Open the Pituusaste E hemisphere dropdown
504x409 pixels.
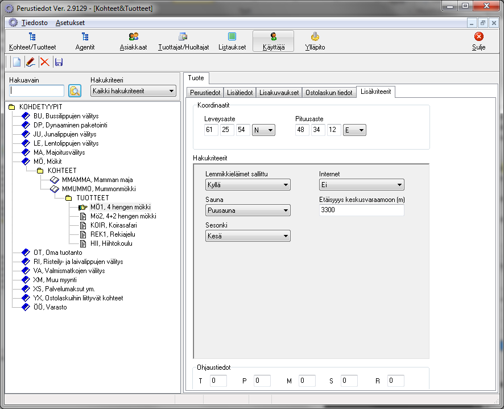pos(354,130)
